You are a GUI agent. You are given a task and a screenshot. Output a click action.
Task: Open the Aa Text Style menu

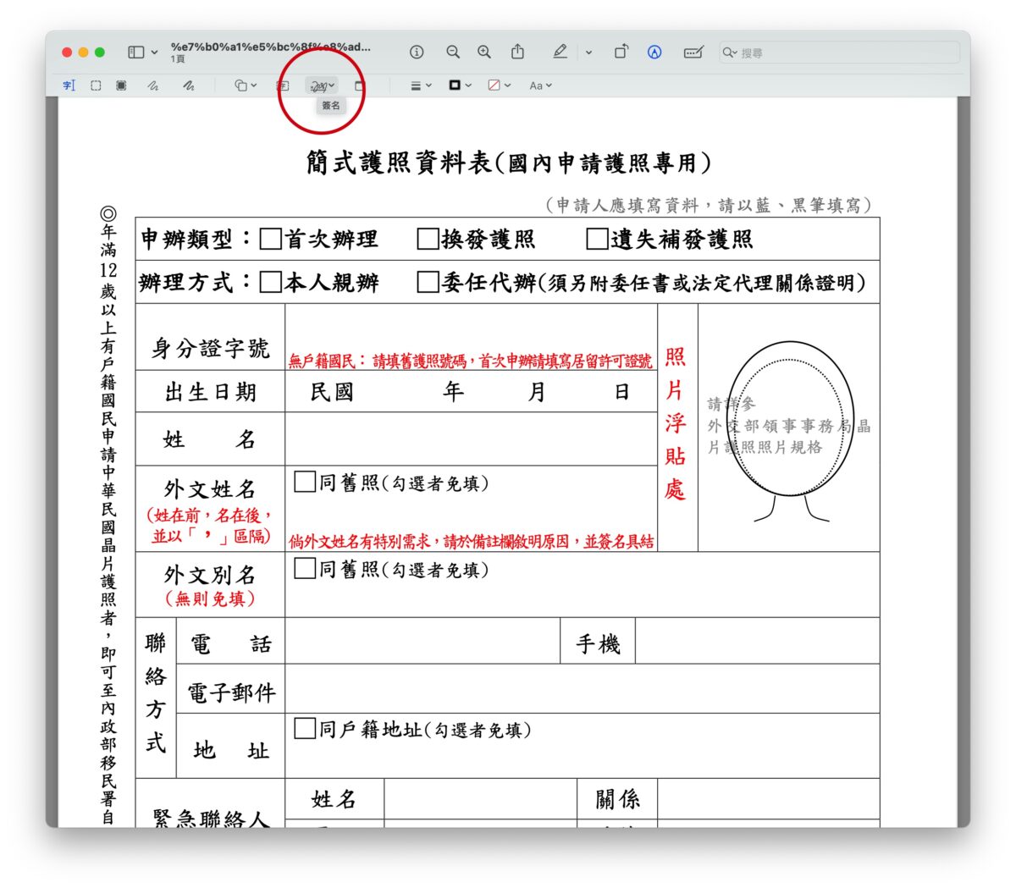pyautogui.click(x=540, y=85)
